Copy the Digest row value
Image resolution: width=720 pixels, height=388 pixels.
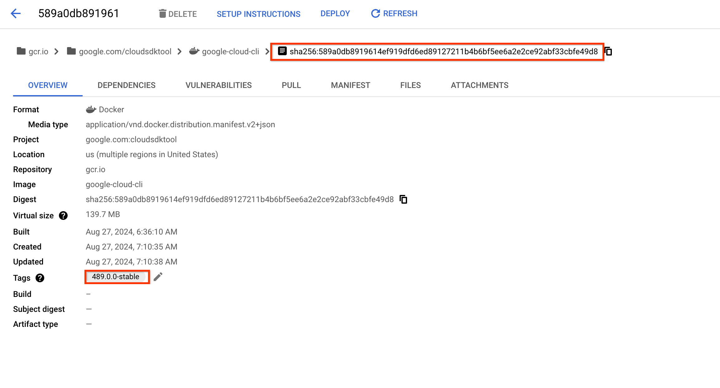point(403,199)
